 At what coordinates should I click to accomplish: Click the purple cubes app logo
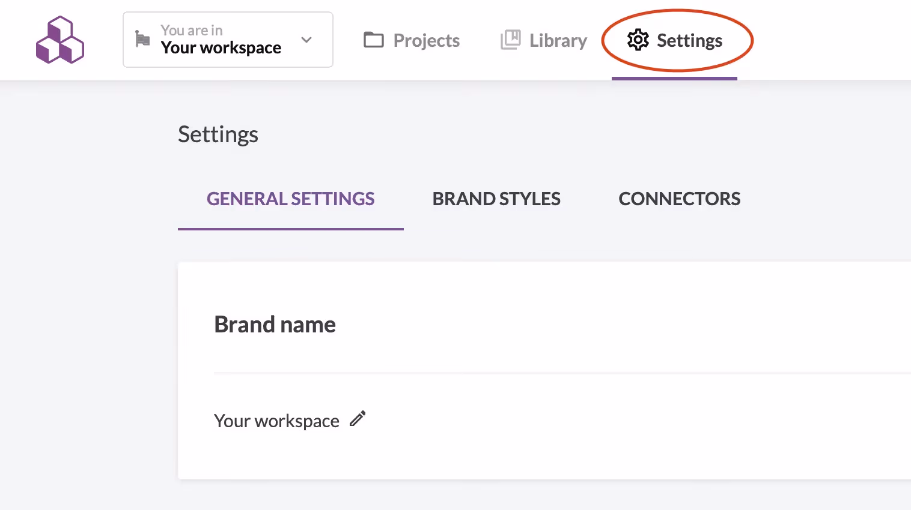click(60, 40)
